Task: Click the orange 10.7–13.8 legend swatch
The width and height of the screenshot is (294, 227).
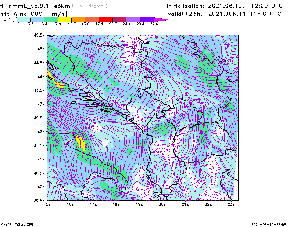Action: [x=78, y=19]
